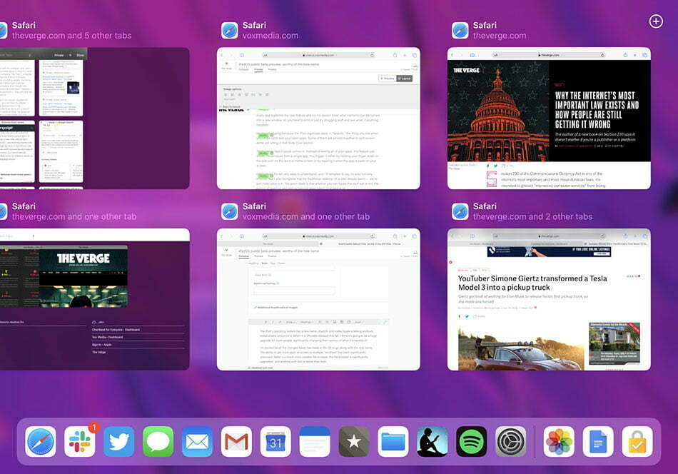678x474 pixels.
Task: Open the Settings gear app
Action: (x=511, y=442)
